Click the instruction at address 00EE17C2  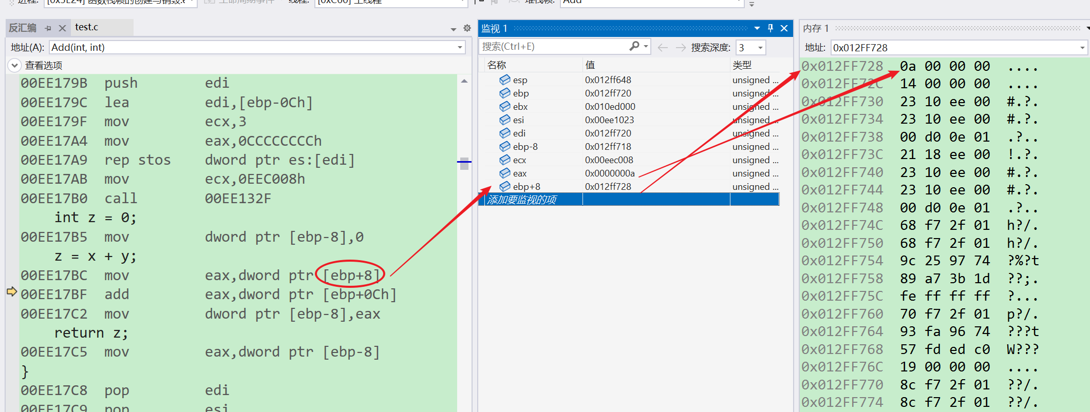[201, 314]
